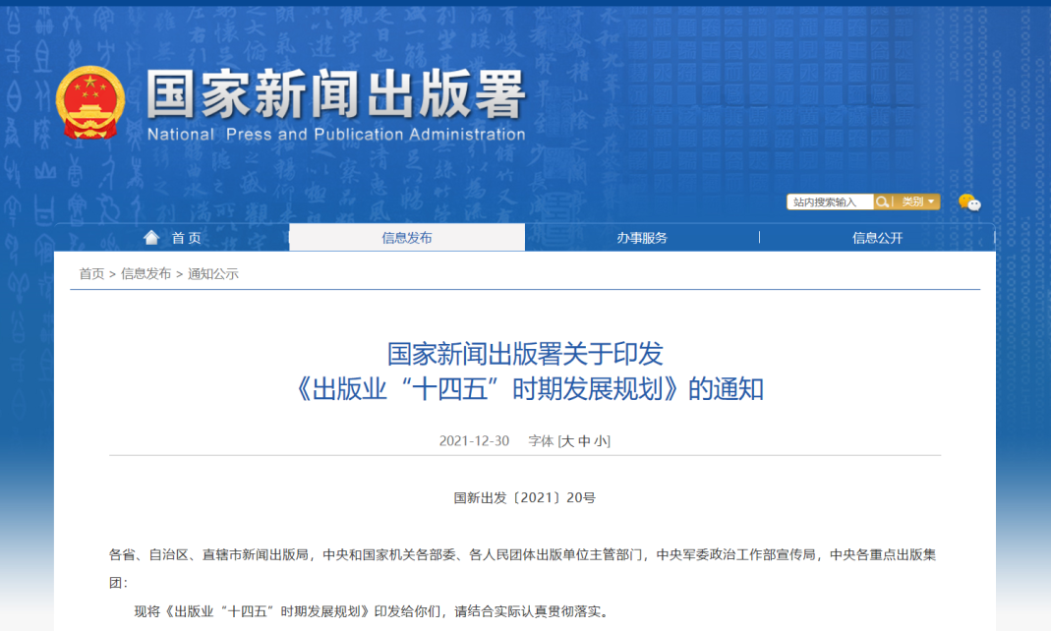The width and height of the screenshot is (1051, 631).
Task: Go to the 首页 navigation tab
Action: [x=172, y=237]
